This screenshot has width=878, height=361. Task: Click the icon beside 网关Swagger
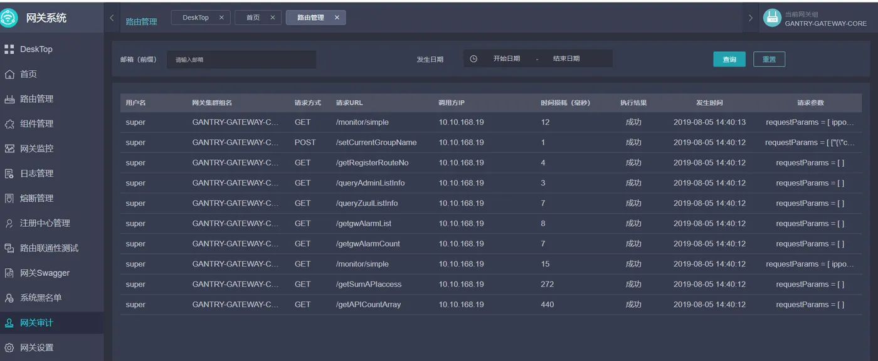[x=9, y=273]
